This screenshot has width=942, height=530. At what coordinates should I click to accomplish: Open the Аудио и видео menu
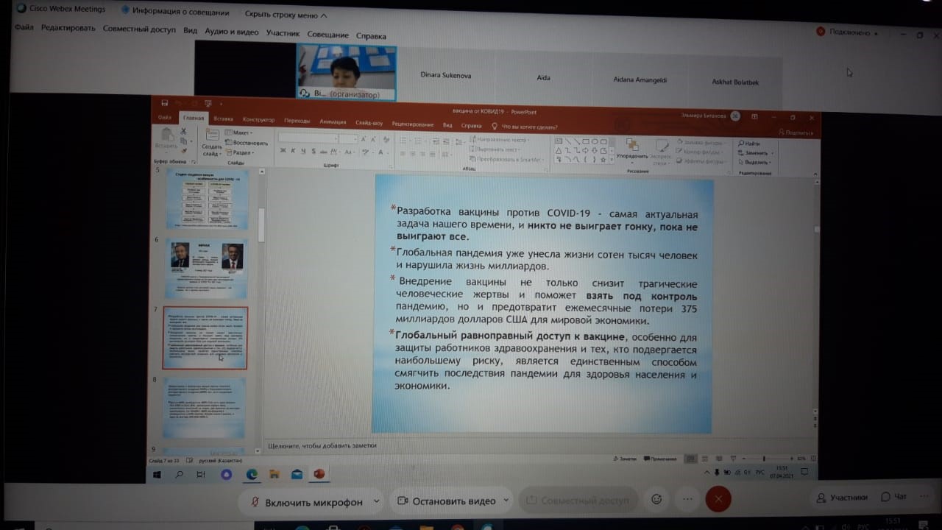232,32
